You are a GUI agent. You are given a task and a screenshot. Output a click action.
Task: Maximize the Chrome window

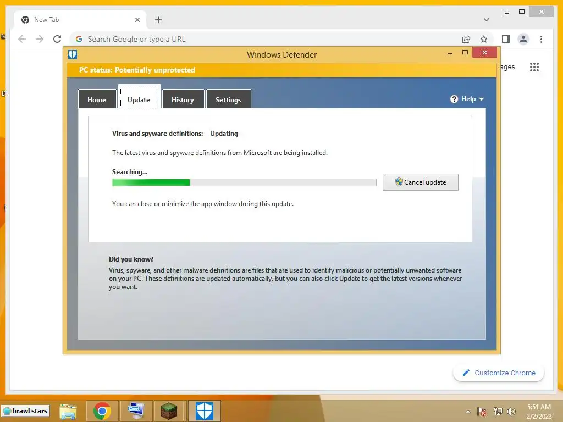(522, 12)
